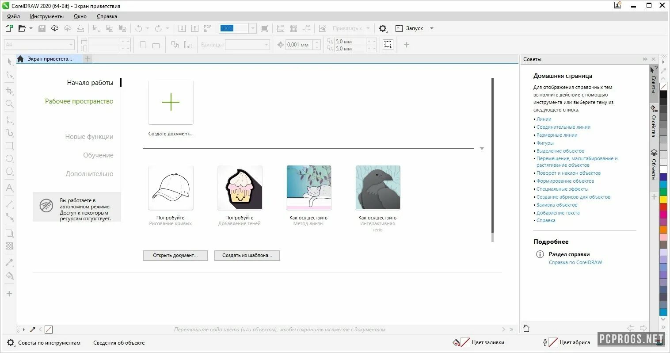Click the Print icon in toolbar
The image size is (670, 353).
80,28
